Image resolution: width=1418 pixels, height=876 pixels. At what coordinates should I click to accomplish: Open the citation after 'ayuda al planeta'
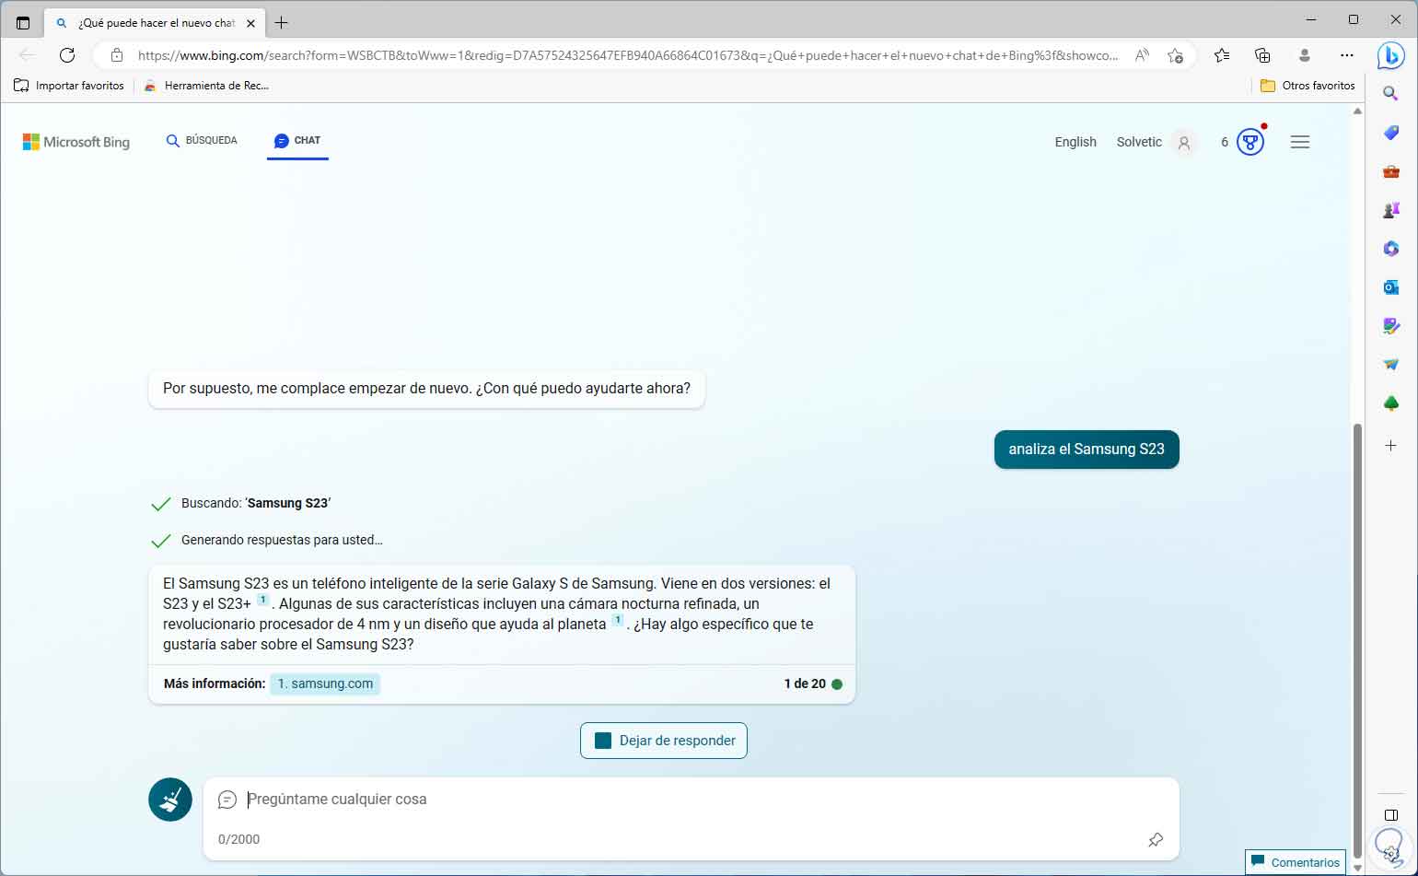coord(617,621)
